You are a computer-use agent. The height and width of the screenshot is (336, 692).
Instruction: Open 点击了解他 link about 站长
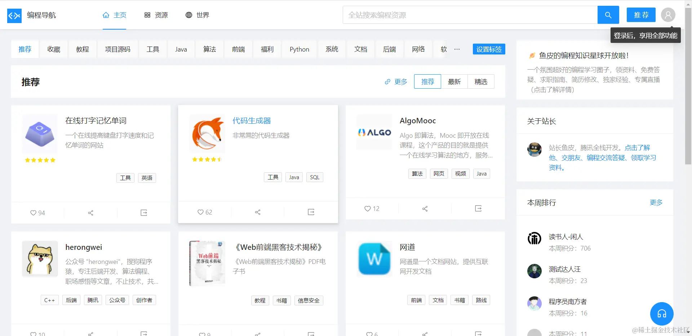point(602,158)
